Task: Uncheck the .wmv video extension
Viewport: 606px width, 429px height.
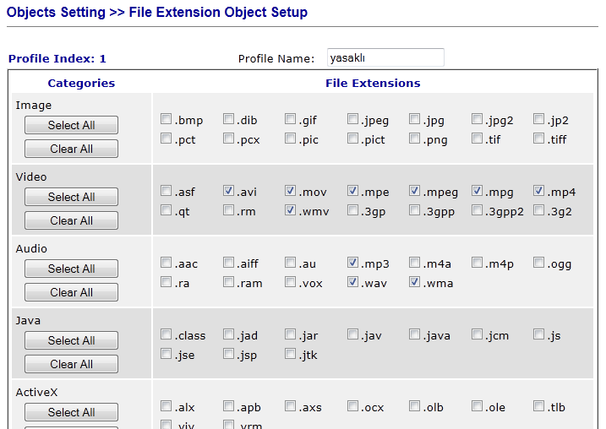Action: (291, 210)
